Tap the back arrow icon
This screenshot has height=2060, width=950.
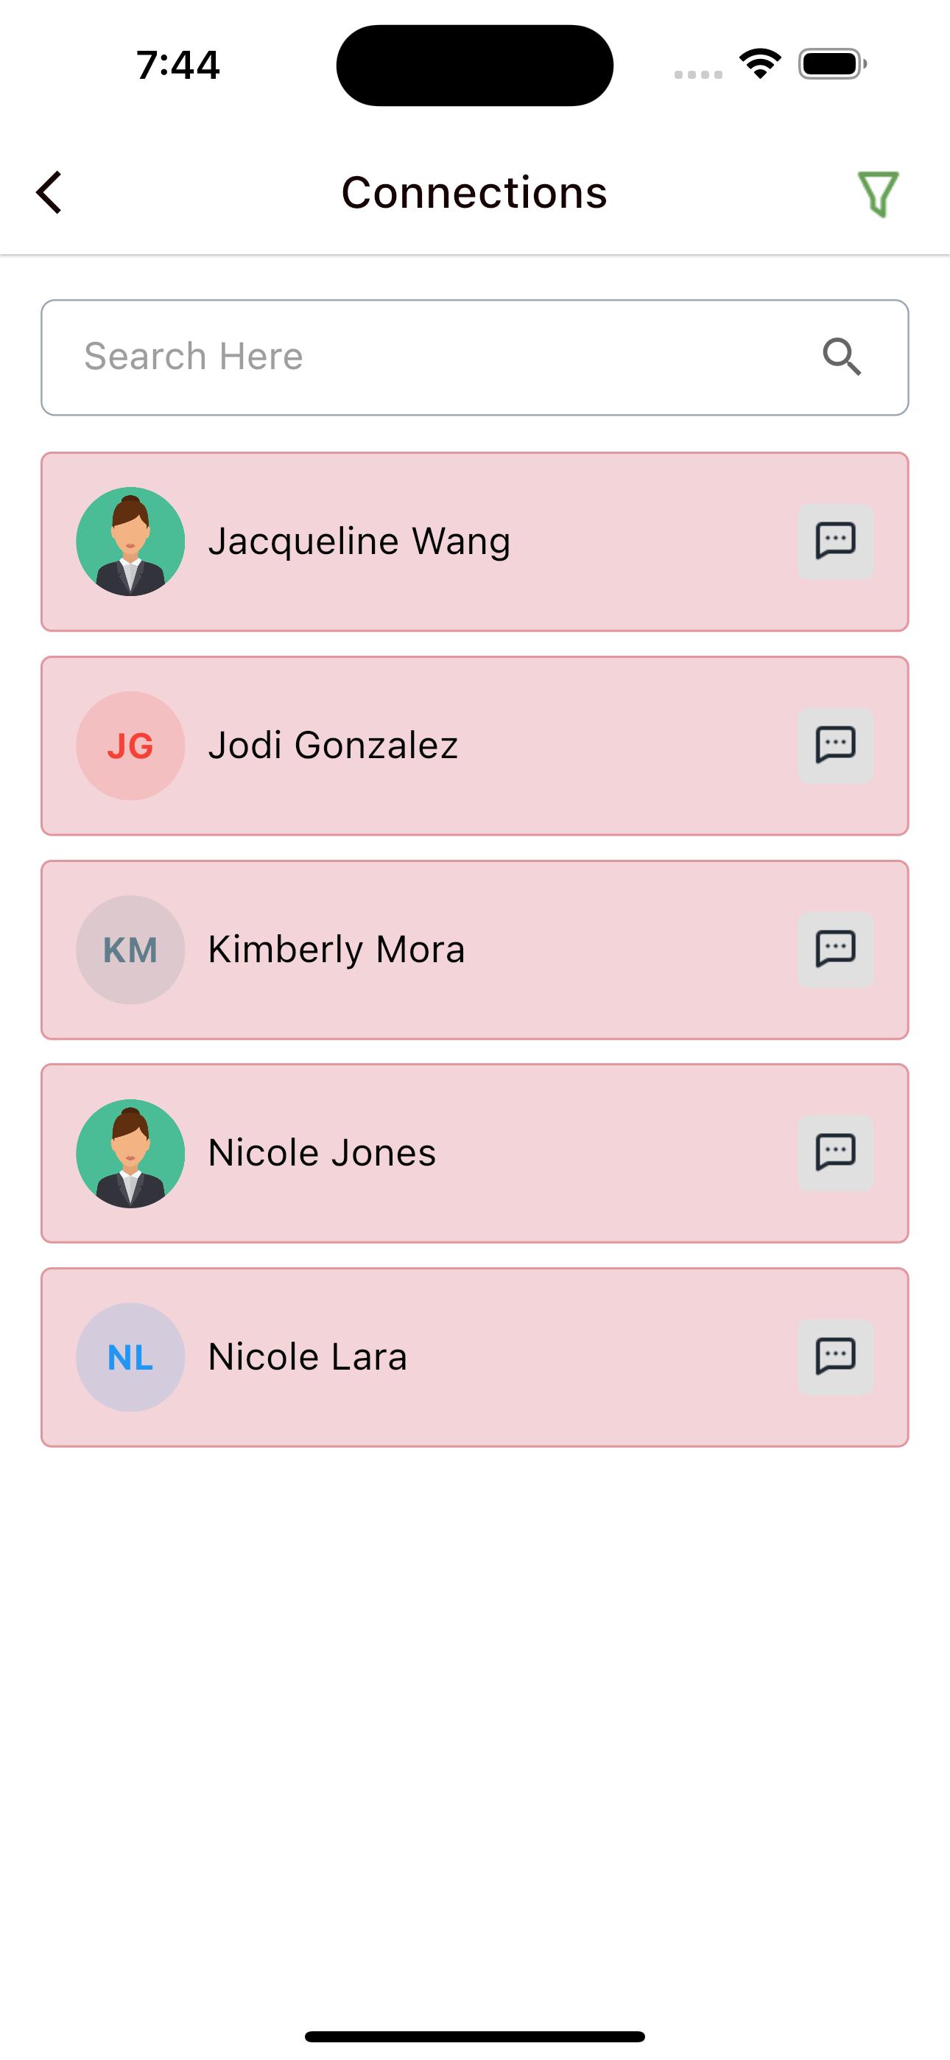tap(49, 193)
